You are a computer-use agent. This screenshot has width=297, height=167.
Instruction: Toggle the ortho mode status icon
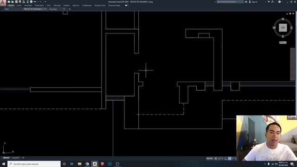226,159
